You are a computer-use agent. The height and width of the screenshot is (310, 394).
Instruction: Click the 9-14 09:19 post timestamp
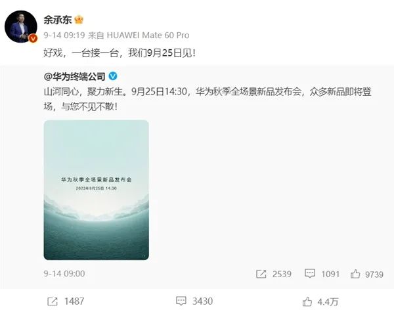coord(64,35)
